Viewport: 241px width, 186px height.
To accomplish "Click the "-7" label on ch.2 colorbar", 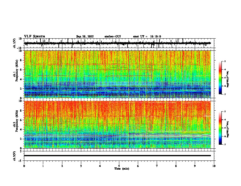I will click(x=224, y=144).
